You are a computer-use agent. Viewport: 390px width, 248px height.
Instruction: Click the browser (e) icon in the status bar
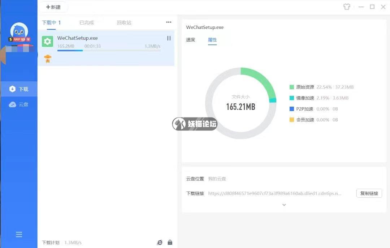pyautogui.click(x=160, y=242)
